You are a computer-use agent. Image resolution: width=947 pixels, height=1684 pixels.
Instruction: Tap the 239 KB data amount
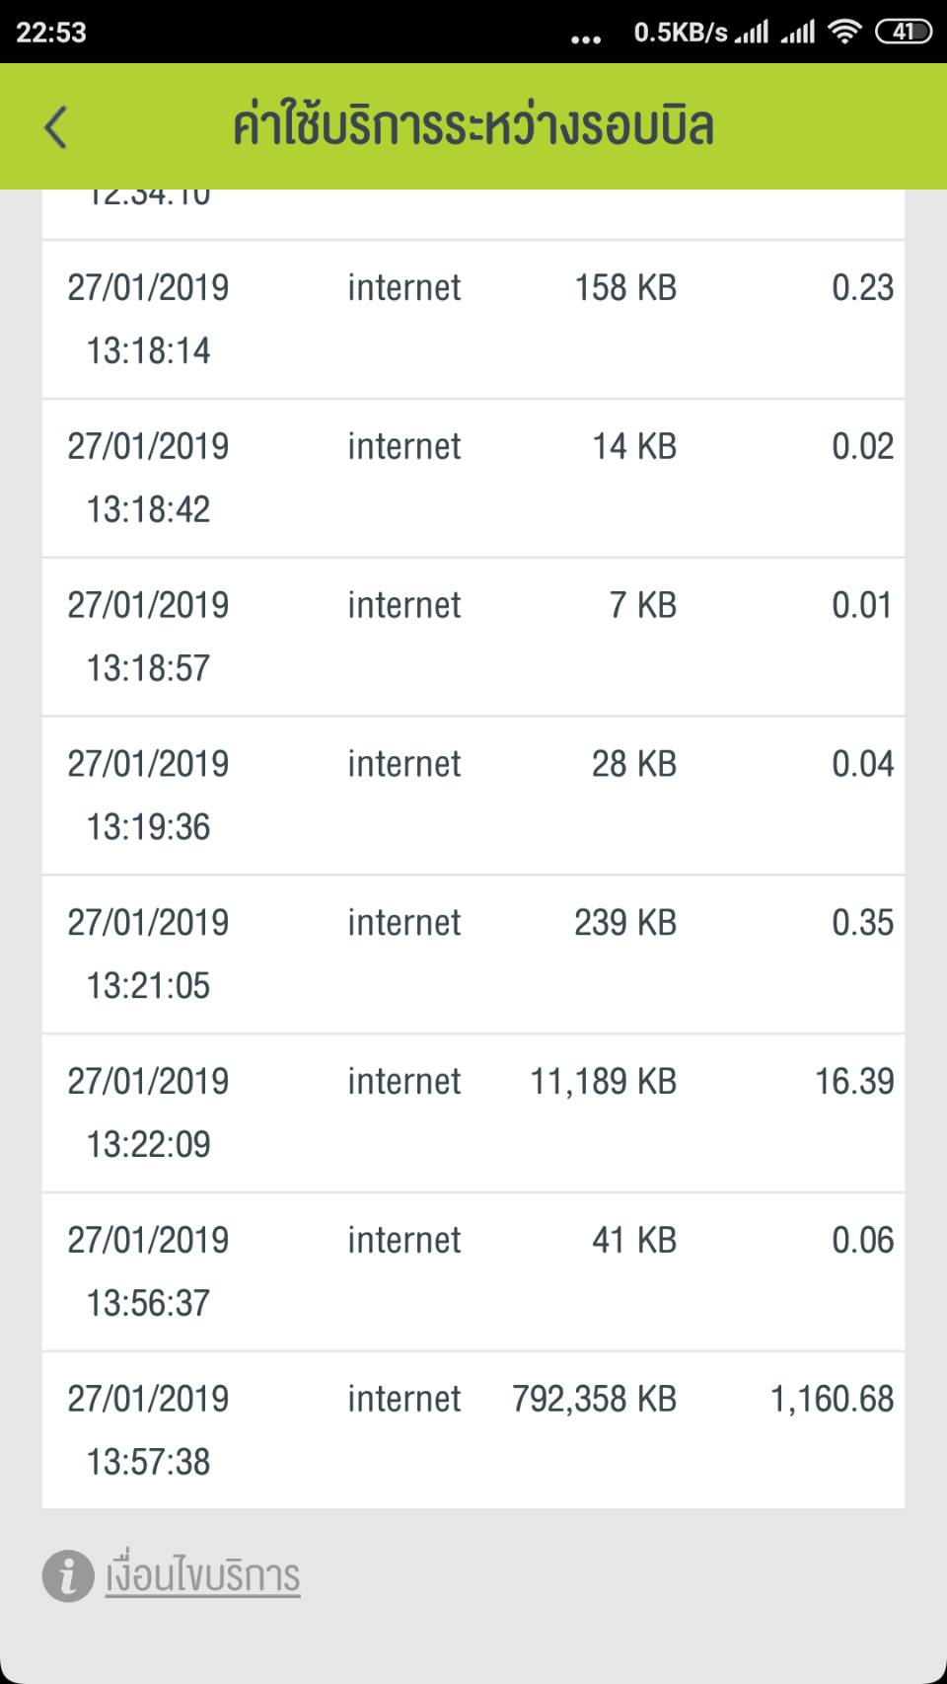click(x=625, y=923)
